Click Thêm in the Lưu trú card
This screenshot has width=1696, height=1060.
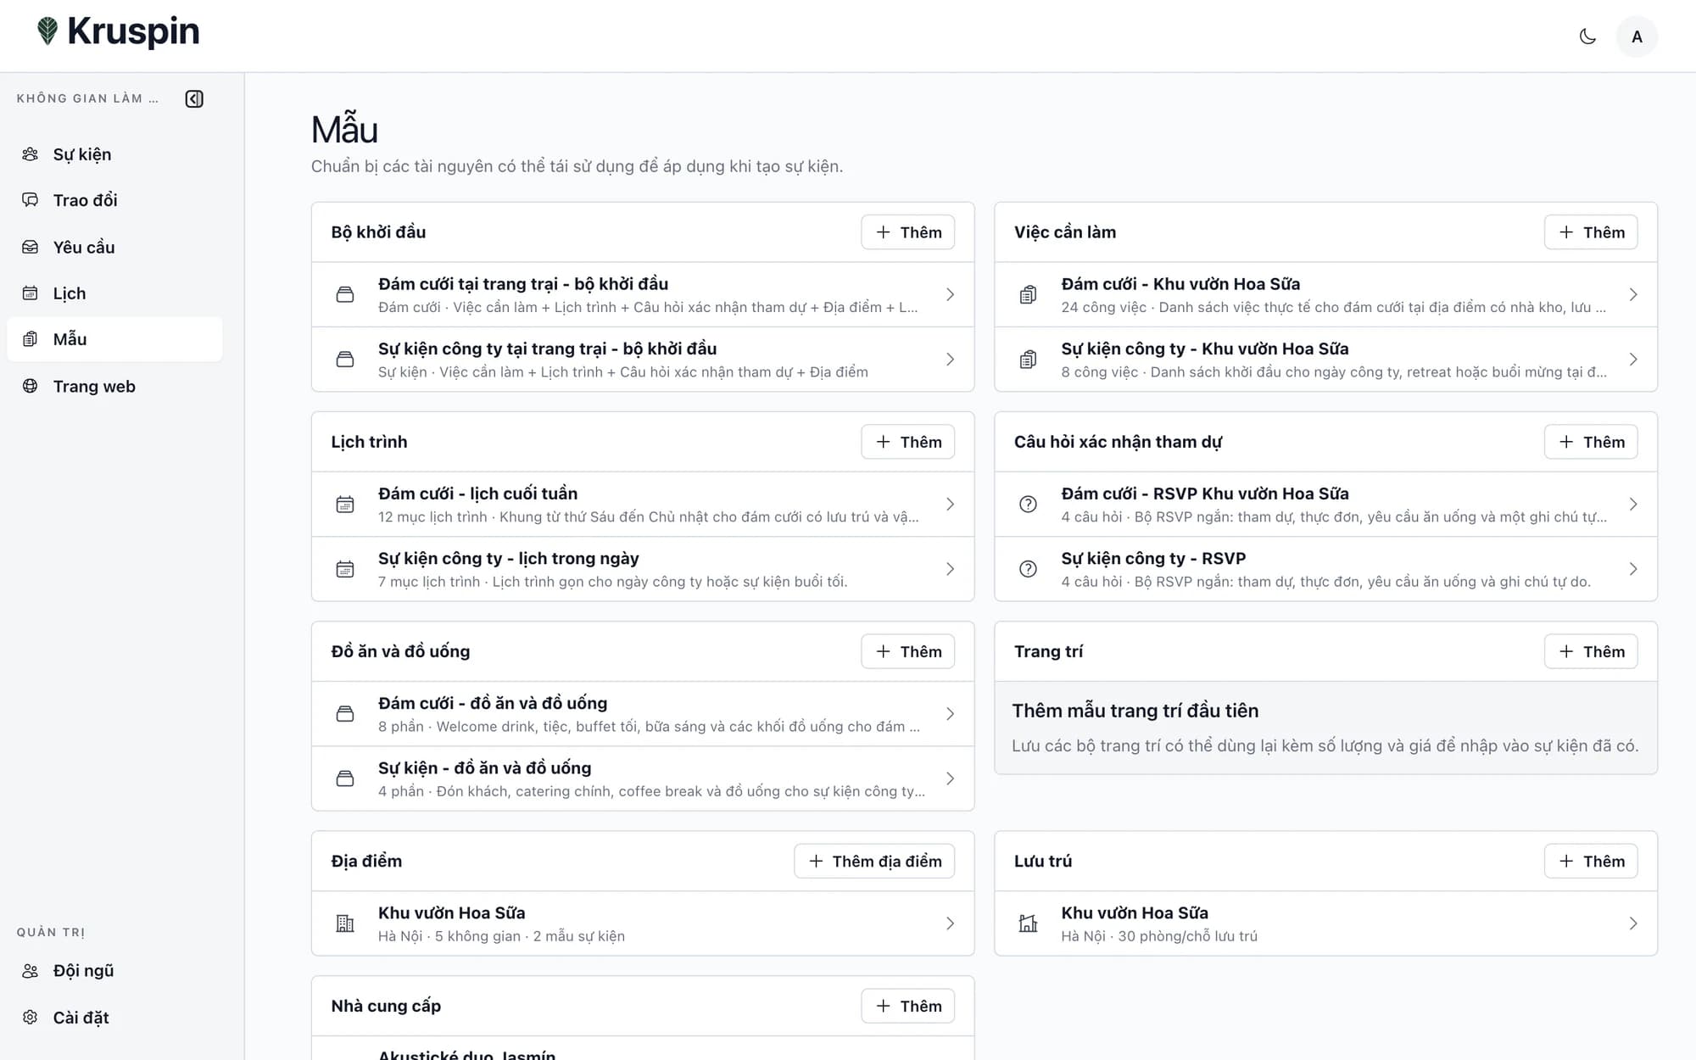(1591, 861)
